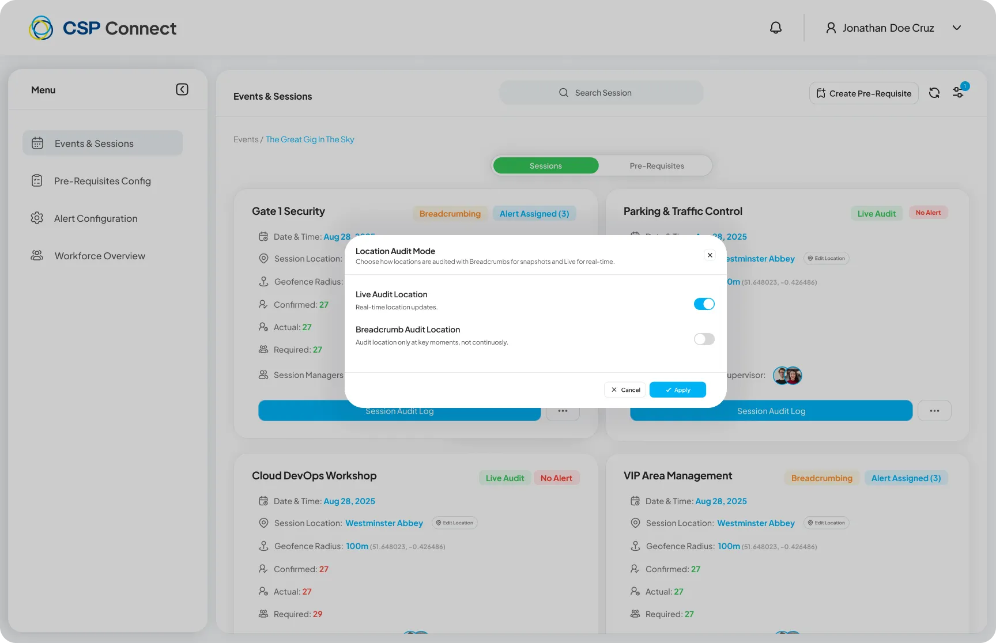Open more options for Parking & Traffic Control

coord(934,411)
